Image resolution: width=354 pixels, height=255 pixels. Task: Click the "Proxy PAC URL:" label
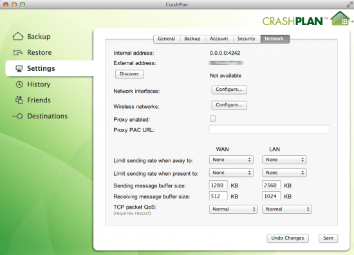point(134,130)
